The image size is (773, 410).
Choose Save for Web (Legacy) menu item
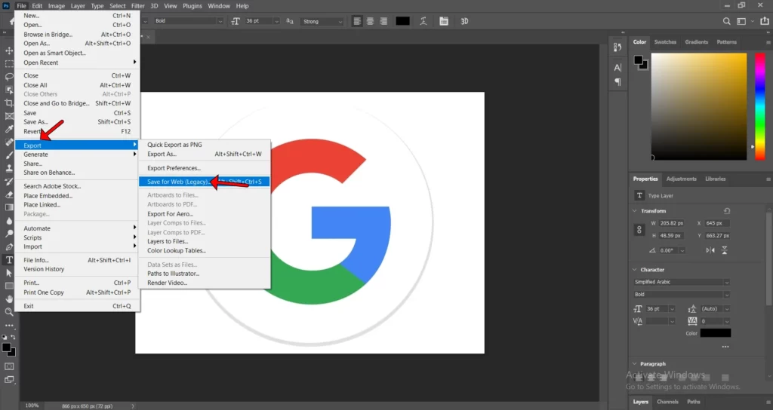pos(204,182)
